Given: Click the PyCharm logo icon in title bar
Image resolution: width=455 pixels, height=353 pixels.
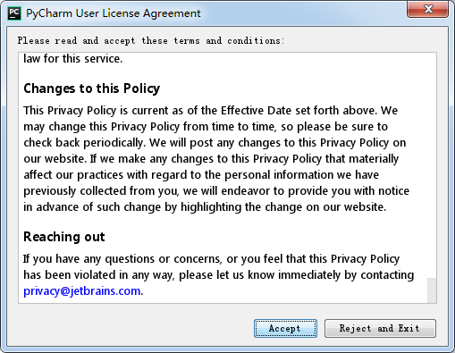Looking at the screenshot, I should point(14,13).
